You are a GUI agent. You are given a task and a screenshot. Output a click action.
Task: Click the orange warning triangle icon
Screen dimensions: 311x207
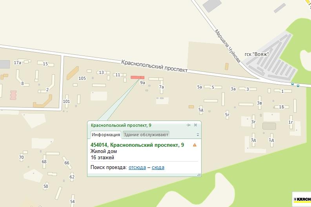pos(195,145)
